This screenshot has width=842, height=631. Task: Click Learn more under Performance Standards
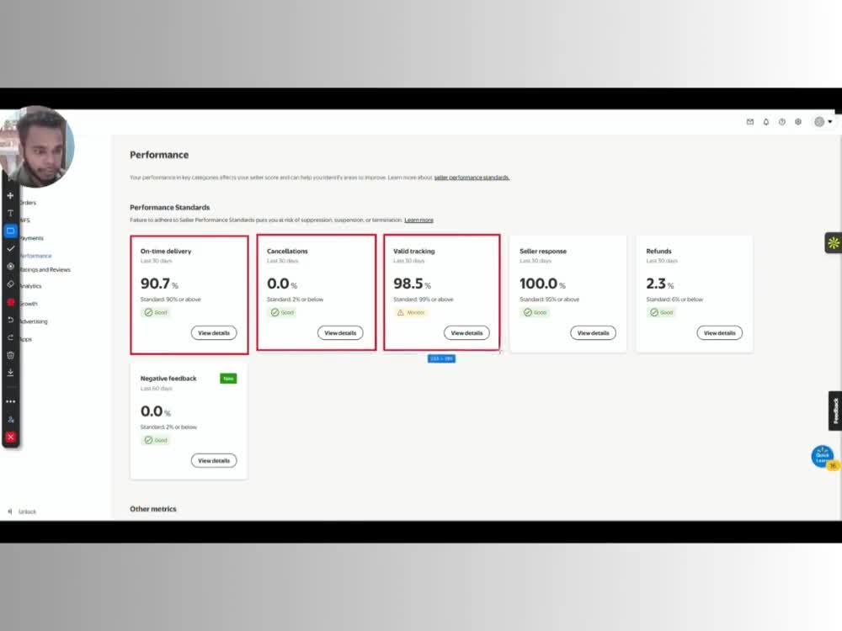[x=418, y=220]
